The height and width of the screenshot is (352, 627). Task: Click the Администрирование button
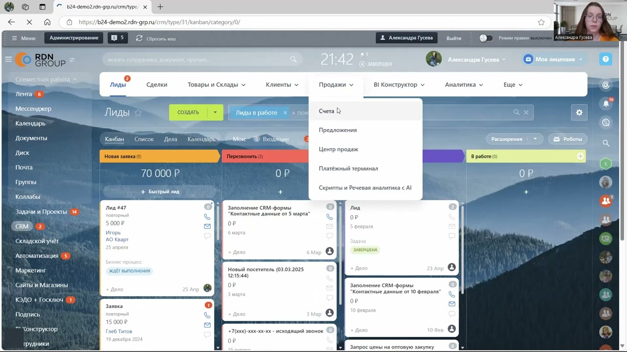tap(74, 38)
